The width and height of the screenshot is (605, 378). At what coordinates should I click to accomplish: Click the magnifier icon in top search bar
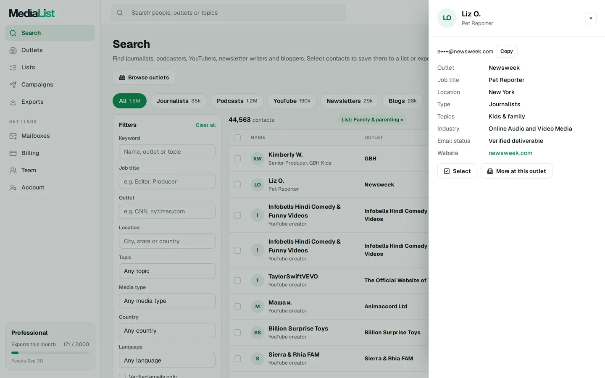(x=120, y=13)
